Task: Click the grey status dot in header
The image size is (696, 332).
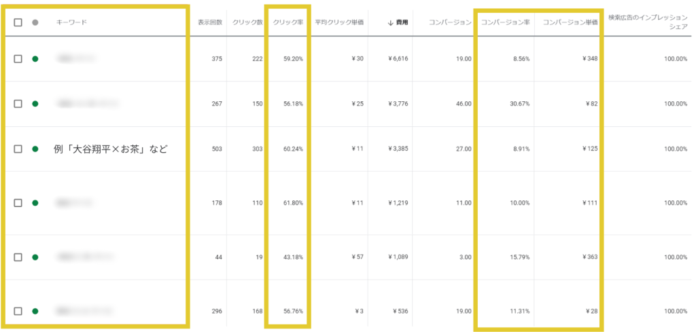Action: (x=35, y=22)
